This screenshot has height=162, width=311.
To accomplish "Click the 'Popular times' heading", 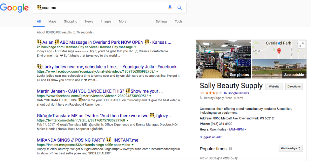I will pyautogui.click(x=213, y=149).
